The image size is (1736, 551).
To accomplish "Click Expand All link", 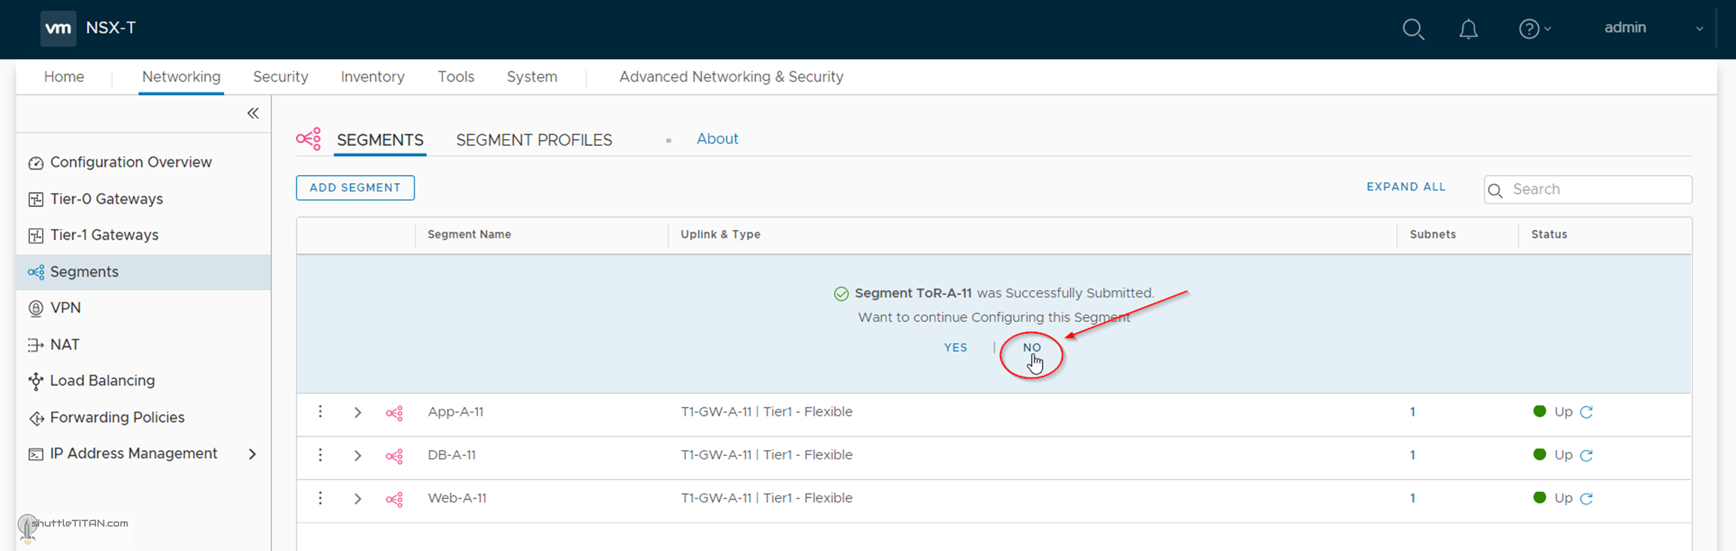I will click(1406, 187).
